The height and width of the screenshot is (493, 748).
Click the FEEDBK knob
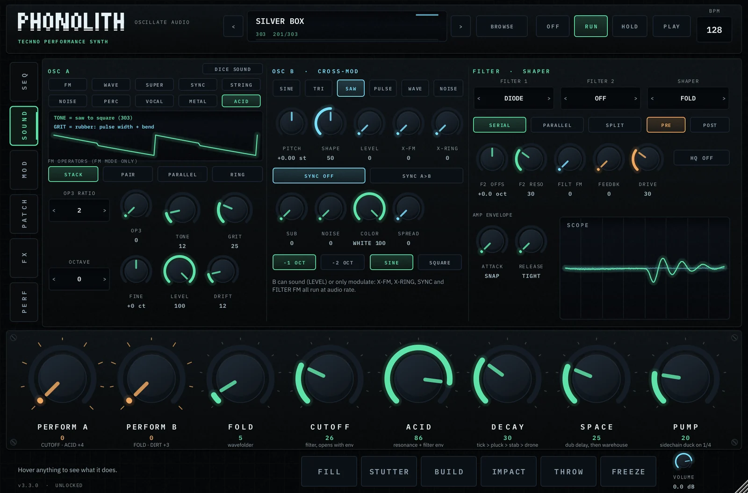tap(609, 159)
